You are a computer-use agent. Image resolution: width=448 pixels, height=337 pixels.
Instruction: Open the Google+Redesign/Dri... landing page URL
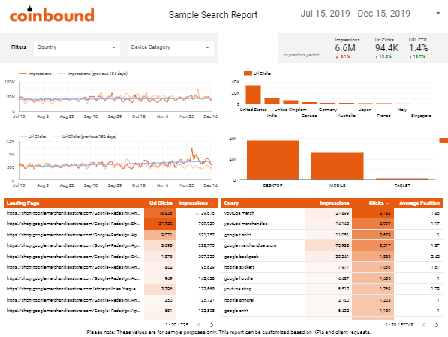point(73,257)
